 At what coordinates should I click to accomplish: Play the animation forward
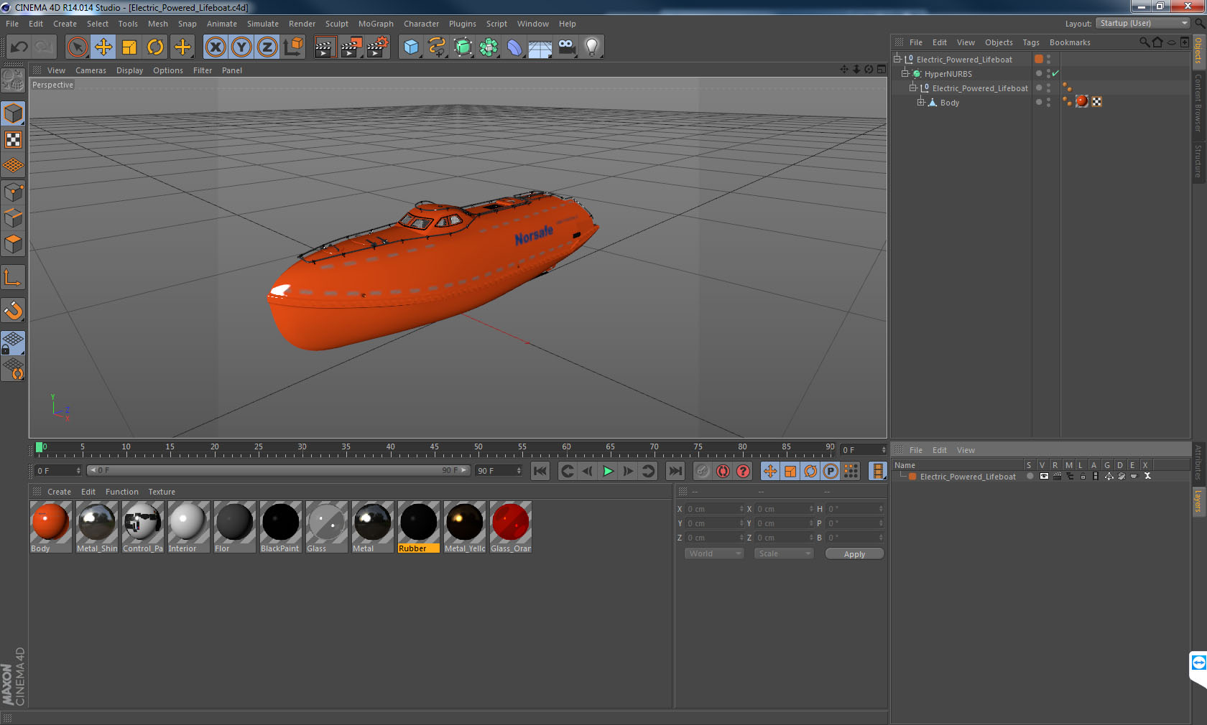pyautogui.click(x=608, y=471)
